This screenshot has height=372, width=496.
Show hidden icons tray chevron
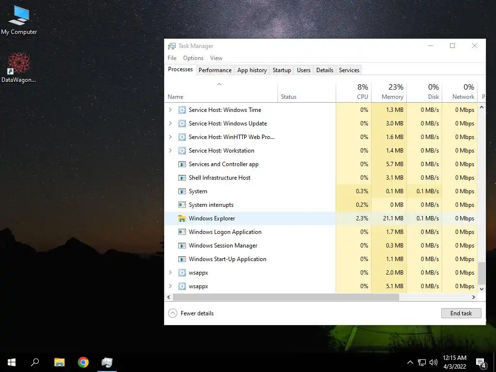pyautogui.click(x=410, y=362)
